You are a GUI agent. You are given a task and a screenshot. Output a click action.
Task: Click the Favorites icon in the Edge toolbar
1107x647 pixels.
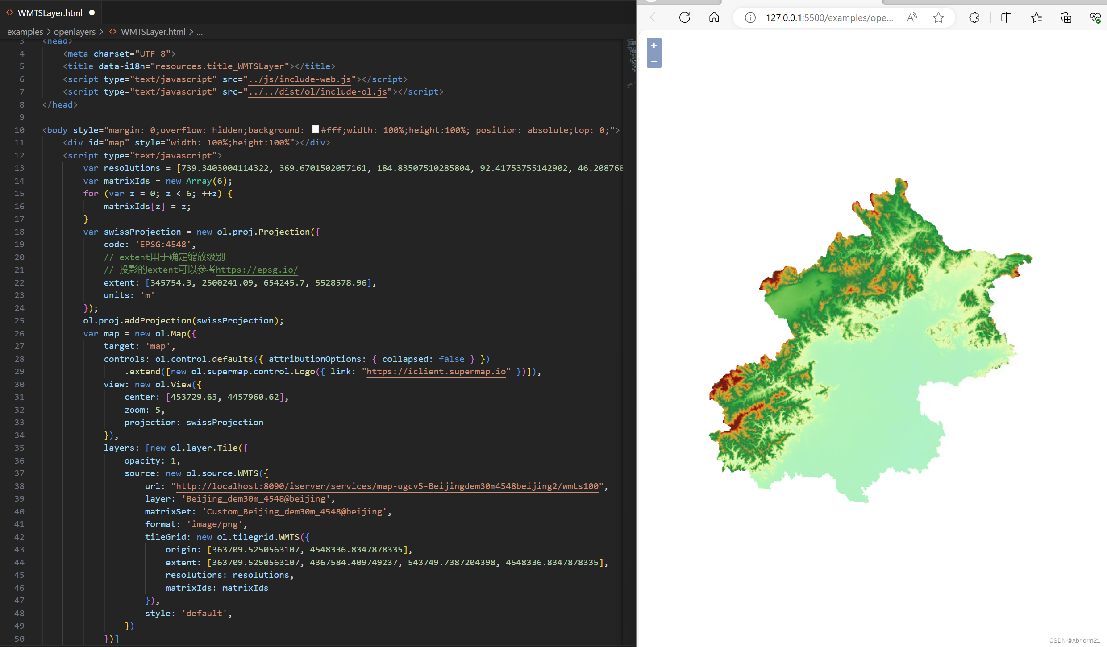point(1036,18)
